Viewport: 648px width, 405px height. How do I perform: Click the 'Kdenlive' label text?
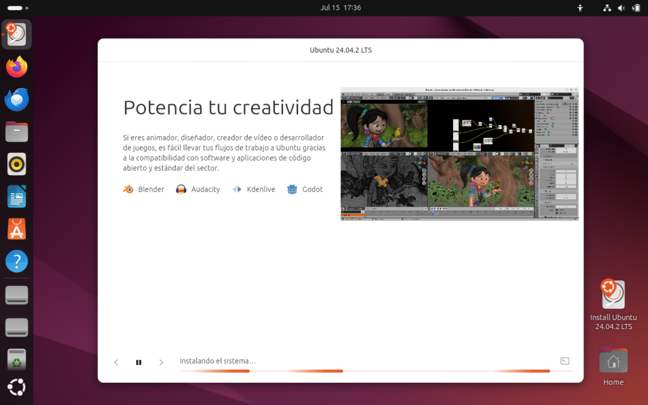tap(261, 189)
